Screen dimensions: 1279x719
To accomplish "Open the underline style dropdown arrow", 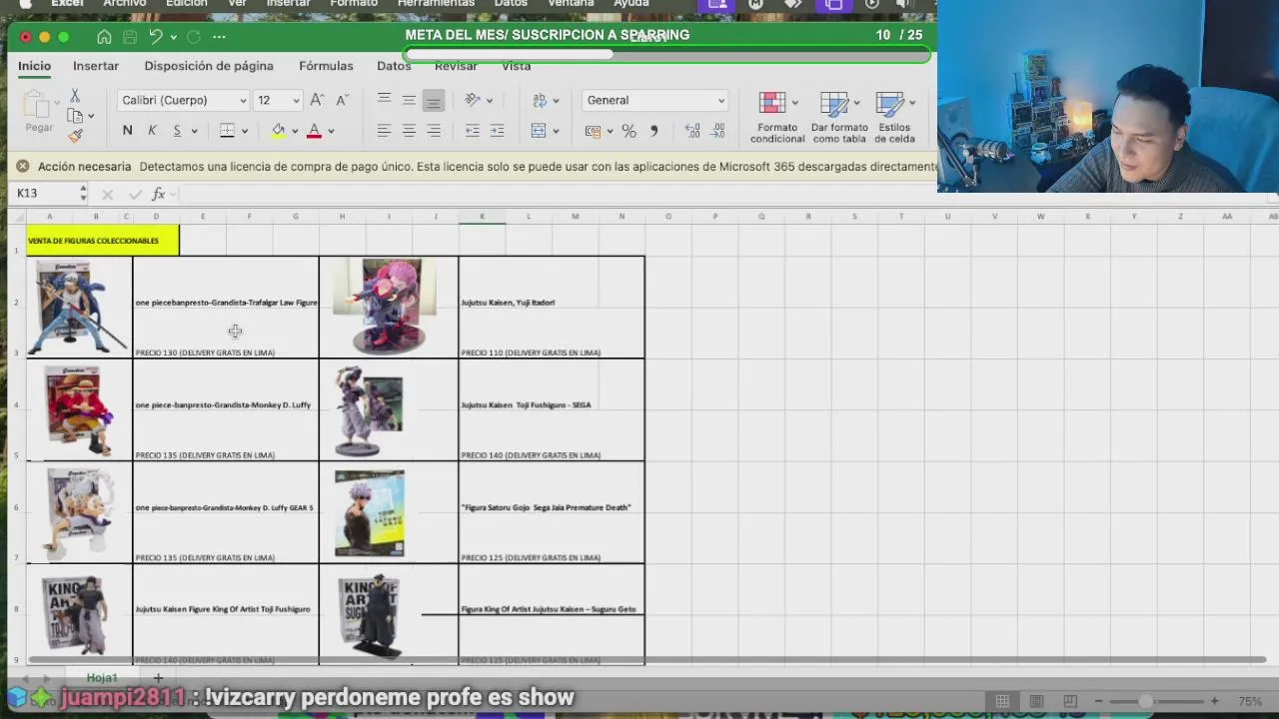I will (x=194, y=131).
